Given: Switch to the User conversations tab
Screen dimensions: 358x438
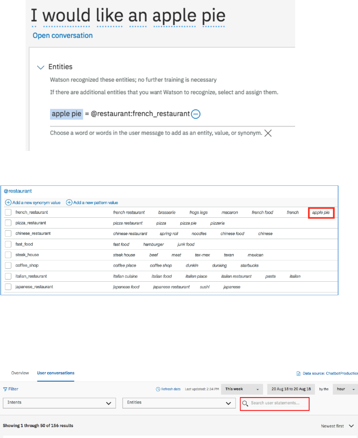Looking at the screenshot, I should [56, 373].
